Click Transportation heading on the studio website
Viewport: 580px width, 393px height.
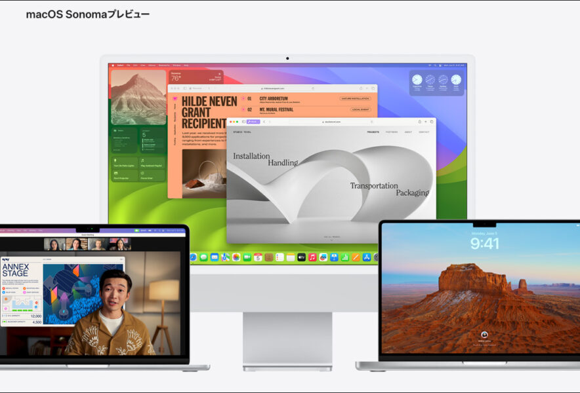374,186
